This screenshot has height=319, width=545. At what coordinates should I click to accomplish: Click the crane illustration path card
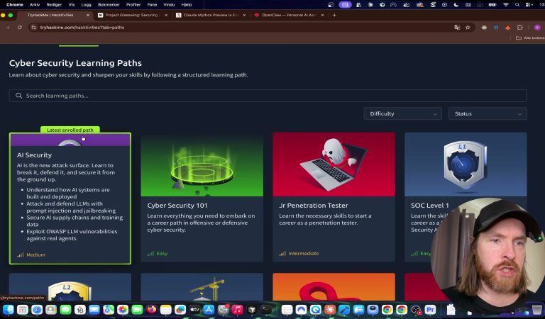coord(202,286)
